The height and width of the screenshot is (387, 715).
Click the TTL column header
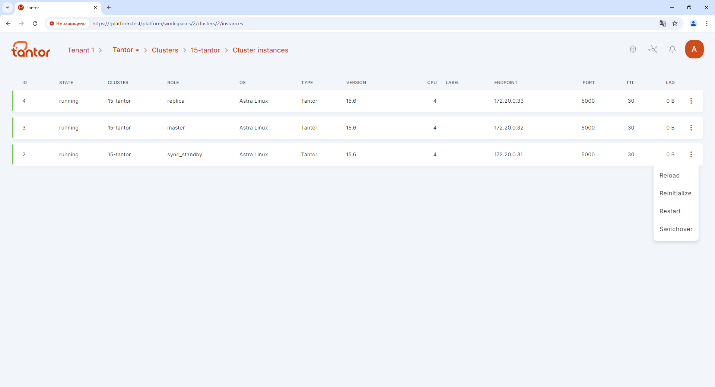click(630, 83)
